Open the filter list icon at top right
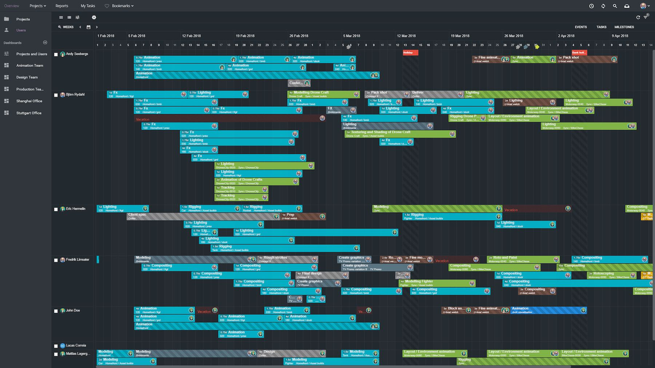 646,17
